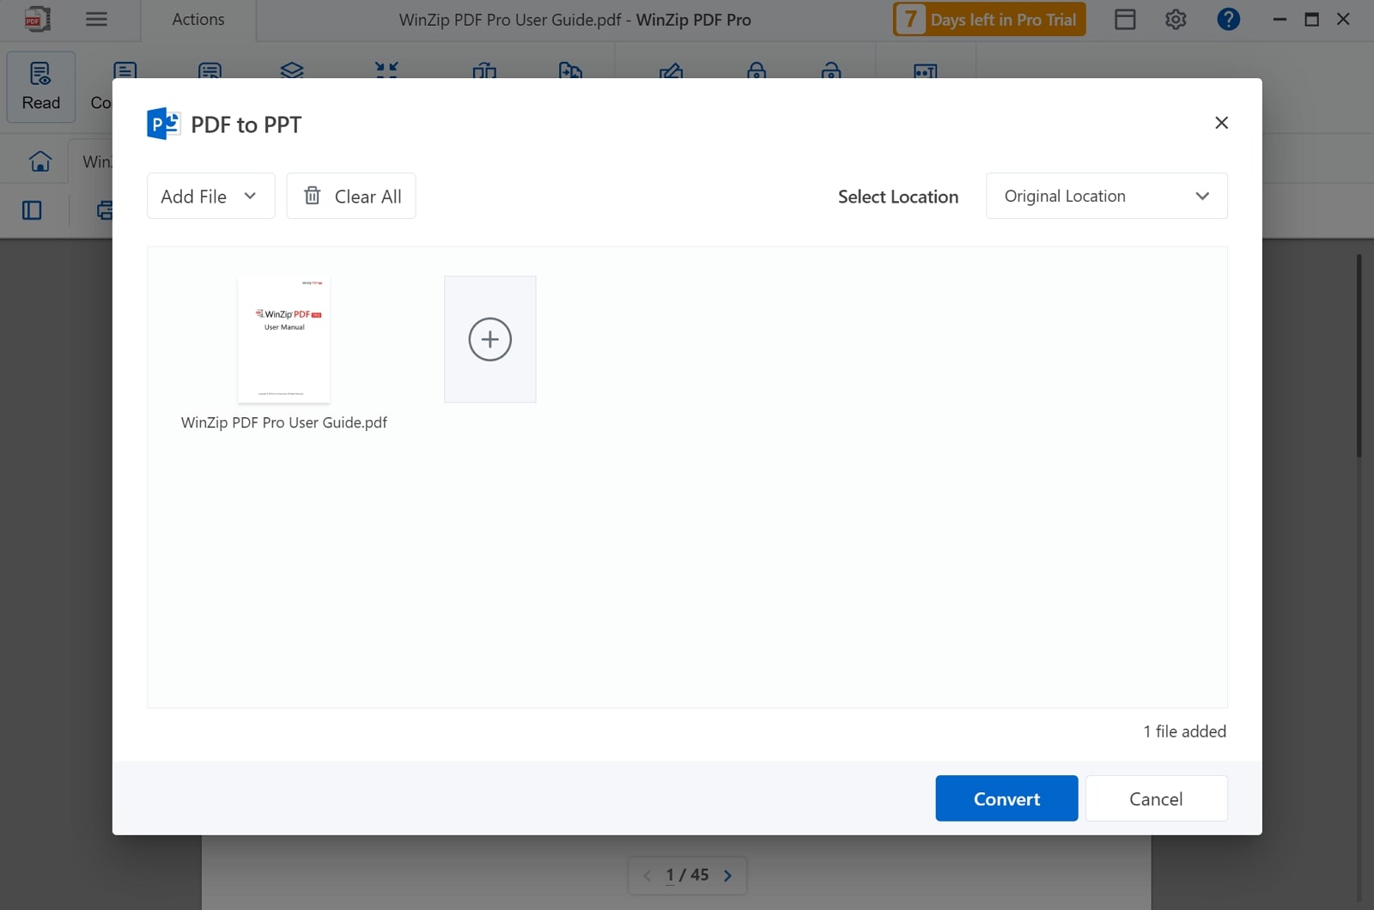Click the trash icon in Clear All

pos(313,196)
